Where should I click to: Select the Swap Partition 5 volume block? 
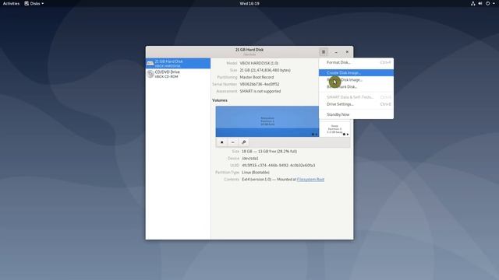(334, 129)
